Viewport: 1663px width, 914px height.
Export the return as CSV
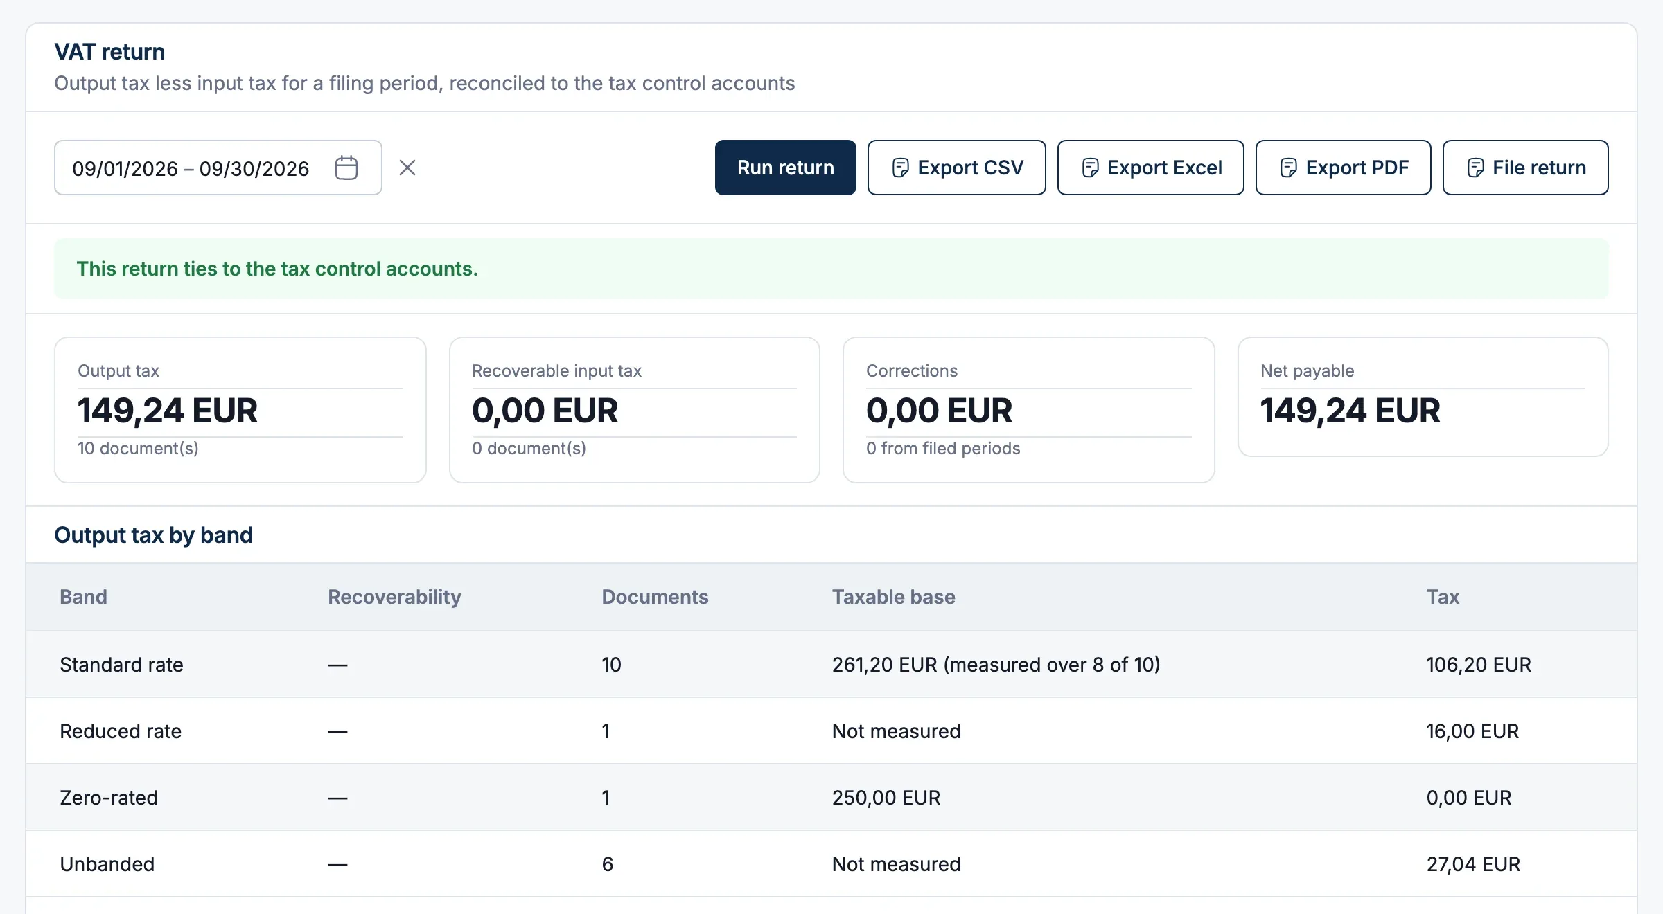(956, 168)
